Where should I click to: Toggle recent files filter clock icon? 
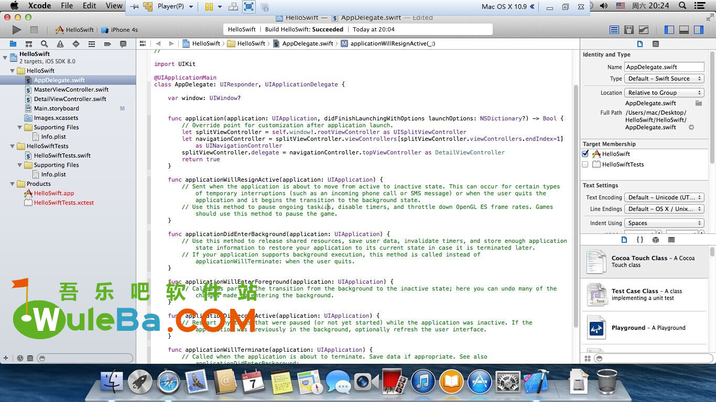20,359
